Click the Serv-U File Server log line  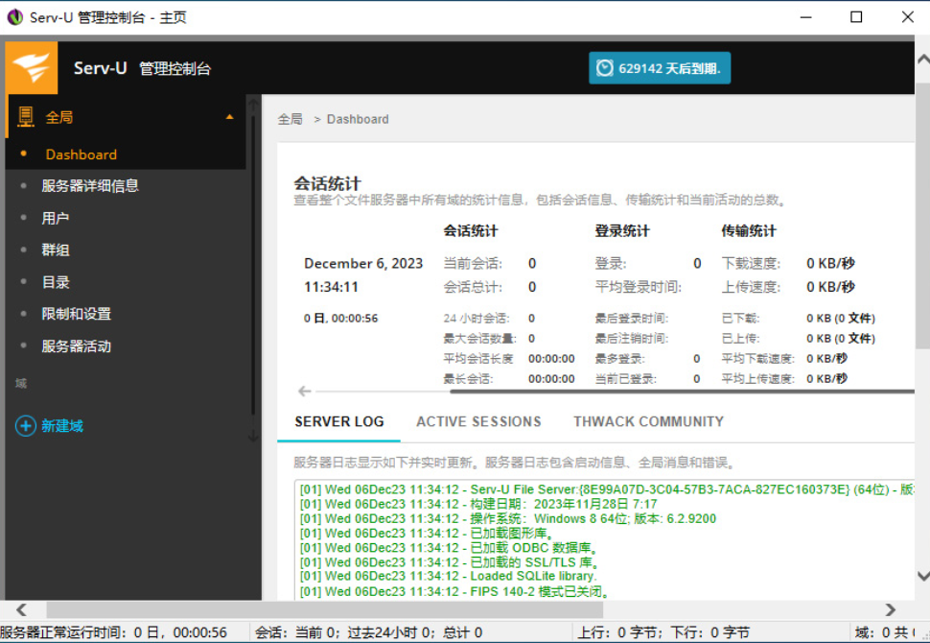(x=606, y=489)
